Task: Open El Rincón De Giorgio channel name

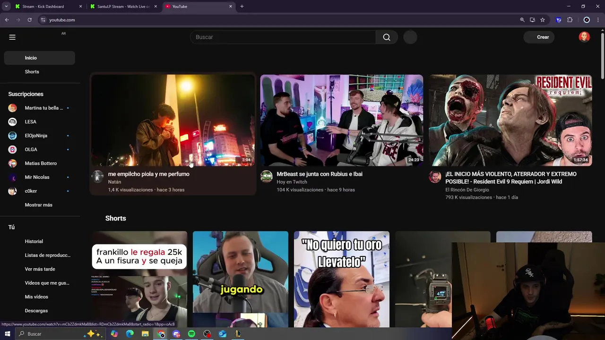Action: [467, 190]
